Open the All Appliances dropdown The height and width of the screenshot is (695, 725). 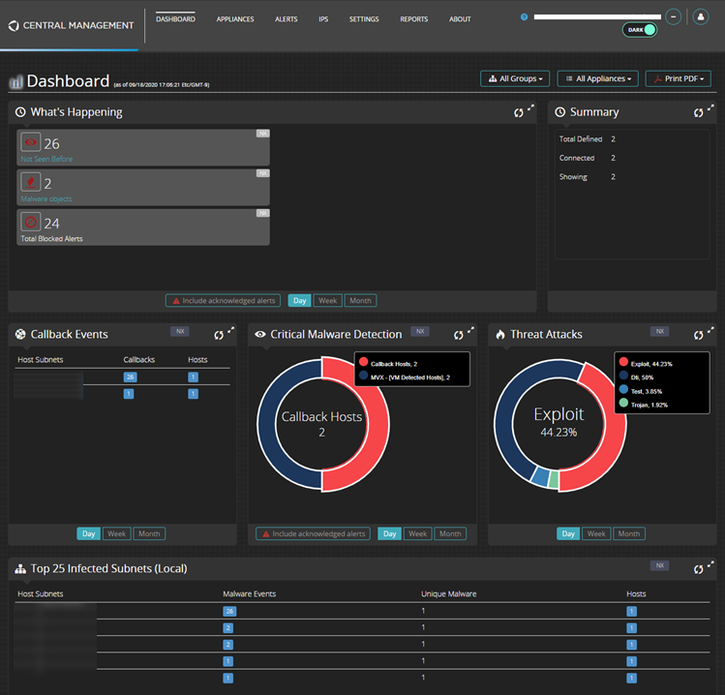tap(598, 78)
